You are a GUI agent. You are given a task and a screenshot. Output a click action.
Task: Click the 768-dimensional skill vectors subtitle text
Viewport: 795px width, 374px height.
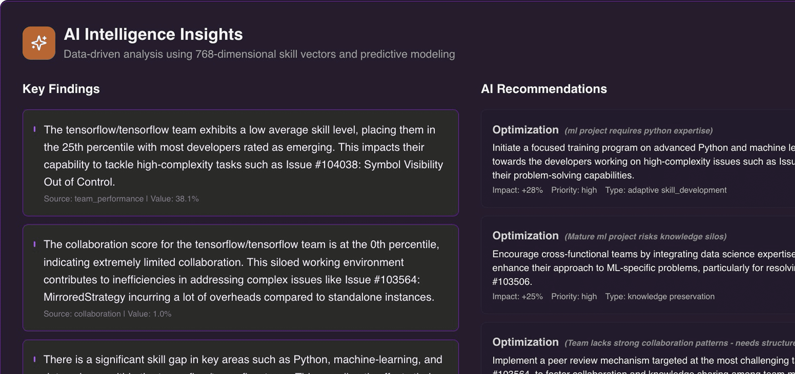tap(259, 54)
